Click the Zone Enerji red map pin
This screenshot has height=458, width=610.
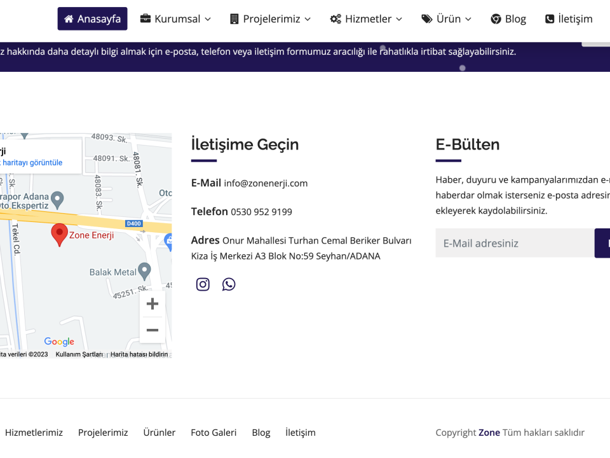click(x=60, y=235)
